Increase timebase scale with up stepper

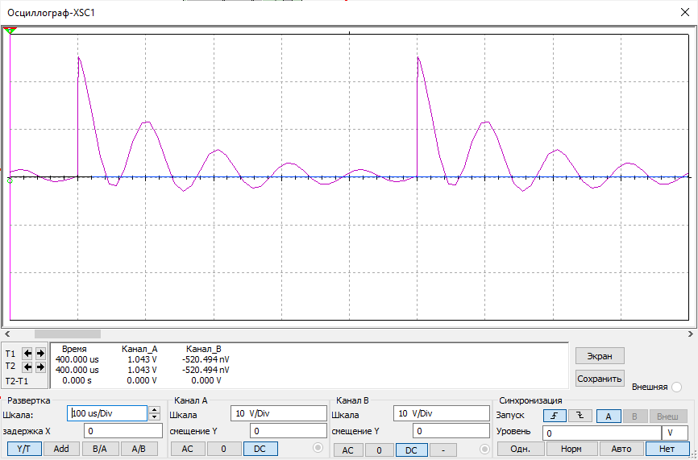(x=154, y=410)
